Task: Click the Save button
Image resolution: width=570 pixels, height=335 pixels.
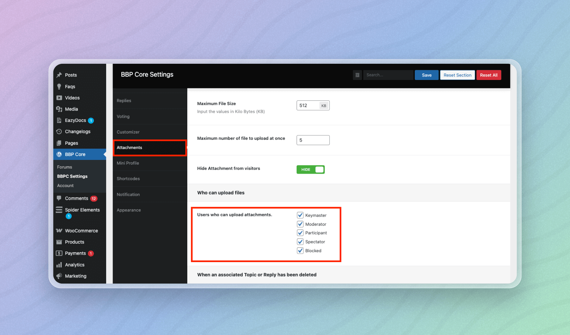Action: click(x=426, y=75)
